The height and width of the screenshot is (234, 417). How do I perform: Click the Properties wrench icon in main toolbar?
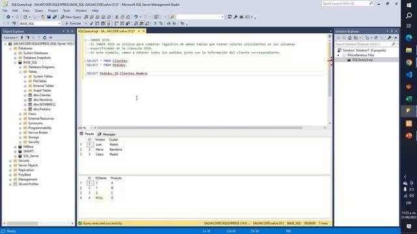pos(236,17)
